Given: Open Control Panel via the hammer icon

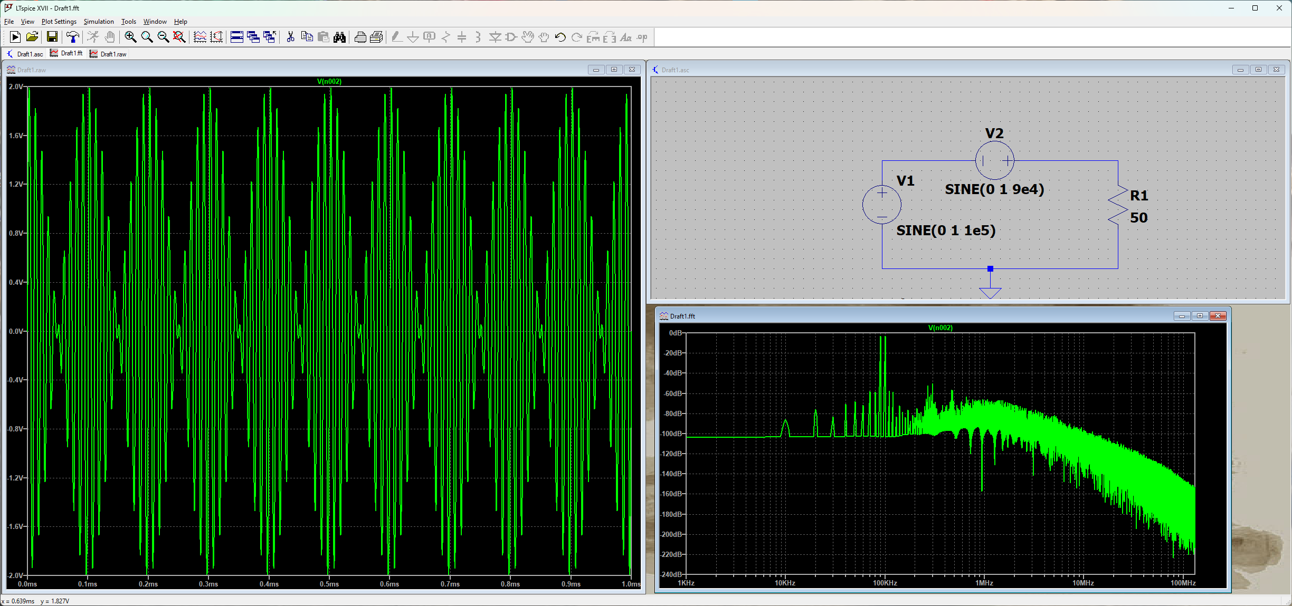Looking at the screenshot, I should pyautogui.click(x=73, y=37).
